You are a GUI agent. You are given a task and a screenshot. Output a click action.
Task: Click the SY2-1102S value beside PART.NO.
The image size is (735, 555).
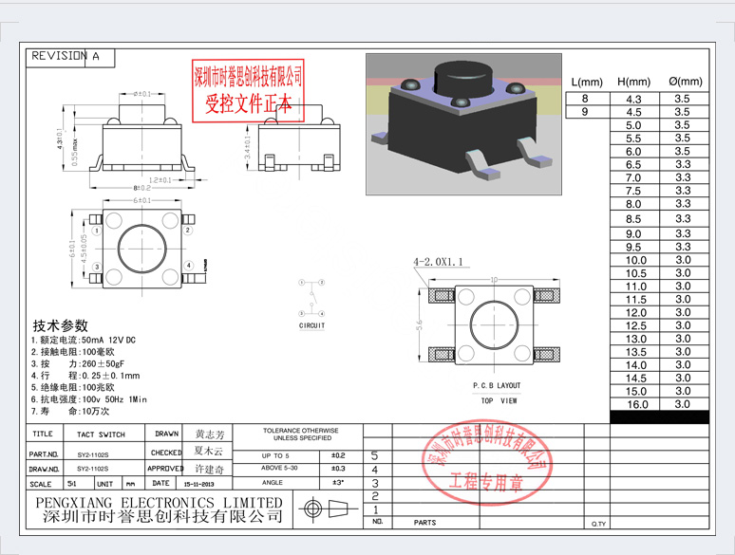tap(93, 454)
